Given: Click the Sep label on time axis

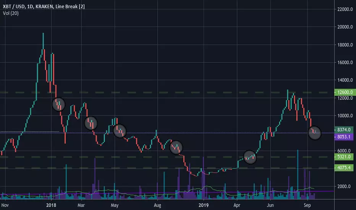Looking at the screenshot, I should click(x=307, y=205).
